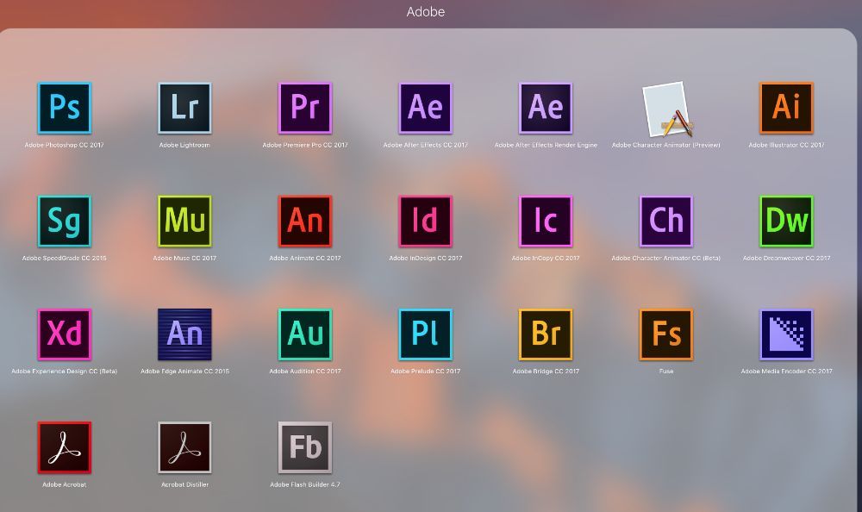Screen dimensions: 862x512
Task: Launch Adobe Lightroom app icon
Action: pos(184,108)
